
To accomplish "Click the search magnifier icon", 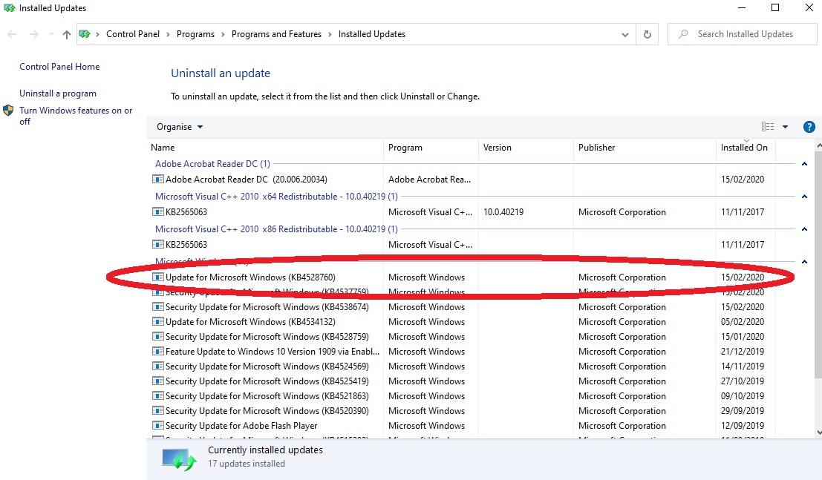I will tap(684, 34).
